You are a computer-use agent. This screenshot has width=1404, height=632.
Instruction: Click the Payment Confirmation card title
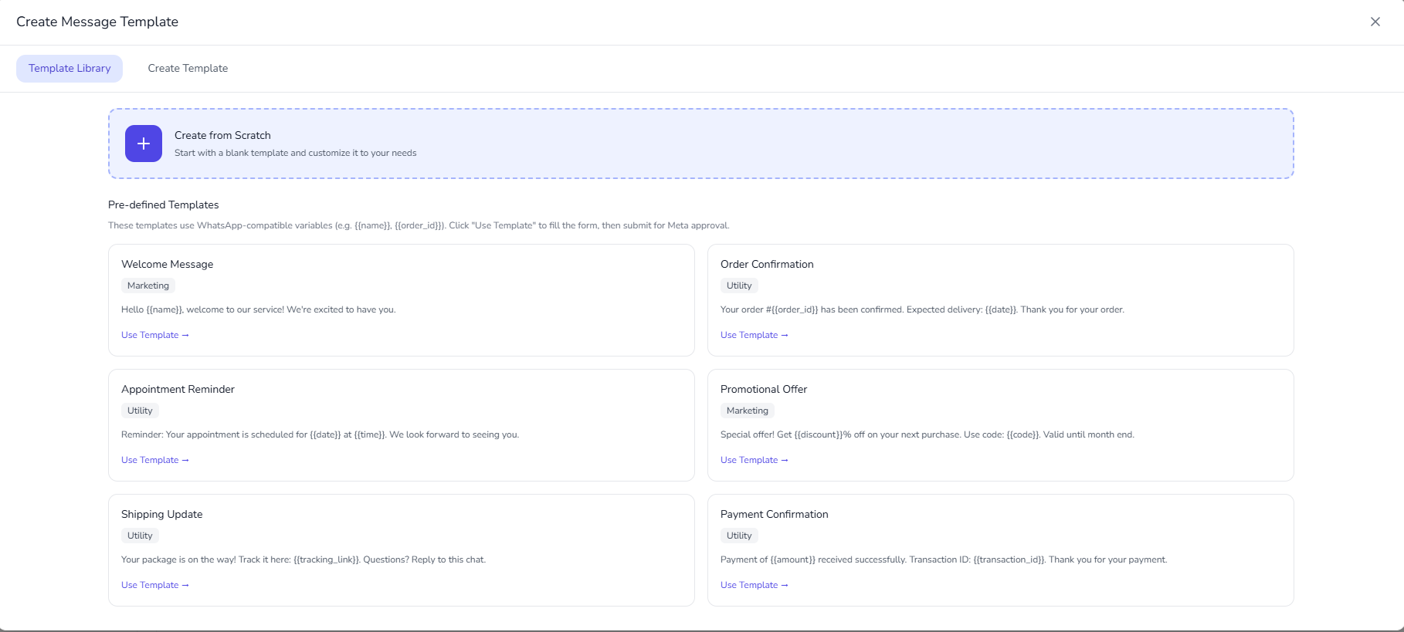coord(774,514)
